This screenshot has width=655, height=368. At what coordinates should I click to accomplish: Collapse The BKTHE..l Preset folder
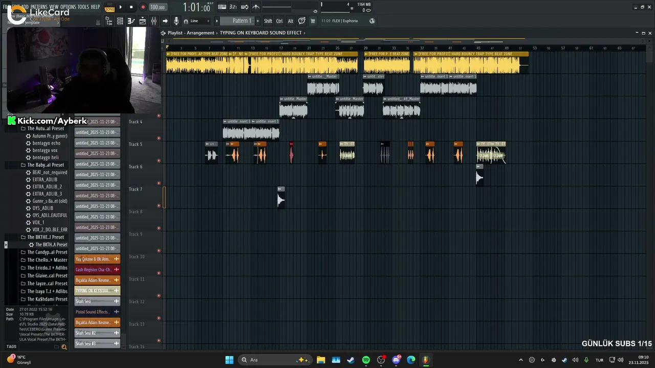point(42,237)
